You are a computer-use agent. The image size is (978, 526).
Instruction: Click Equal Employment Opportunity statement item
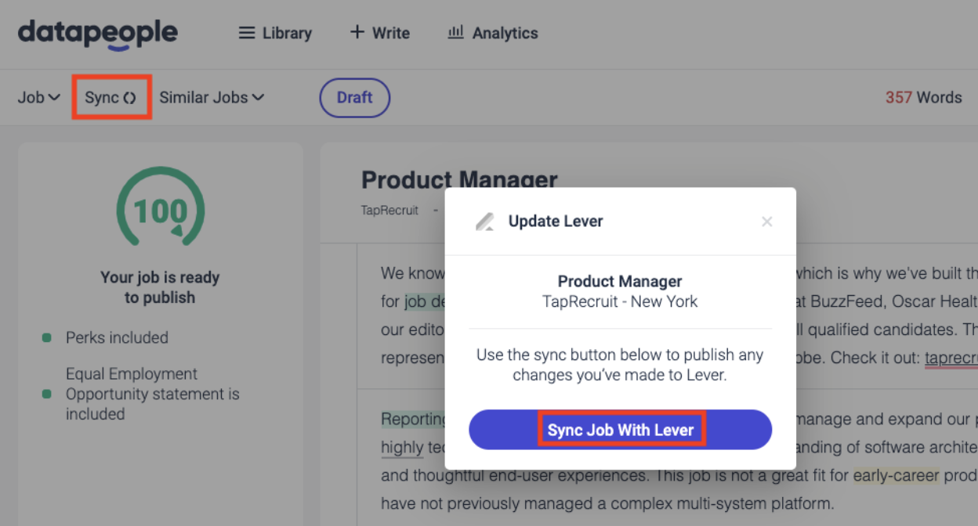click(x=153, y=394)
